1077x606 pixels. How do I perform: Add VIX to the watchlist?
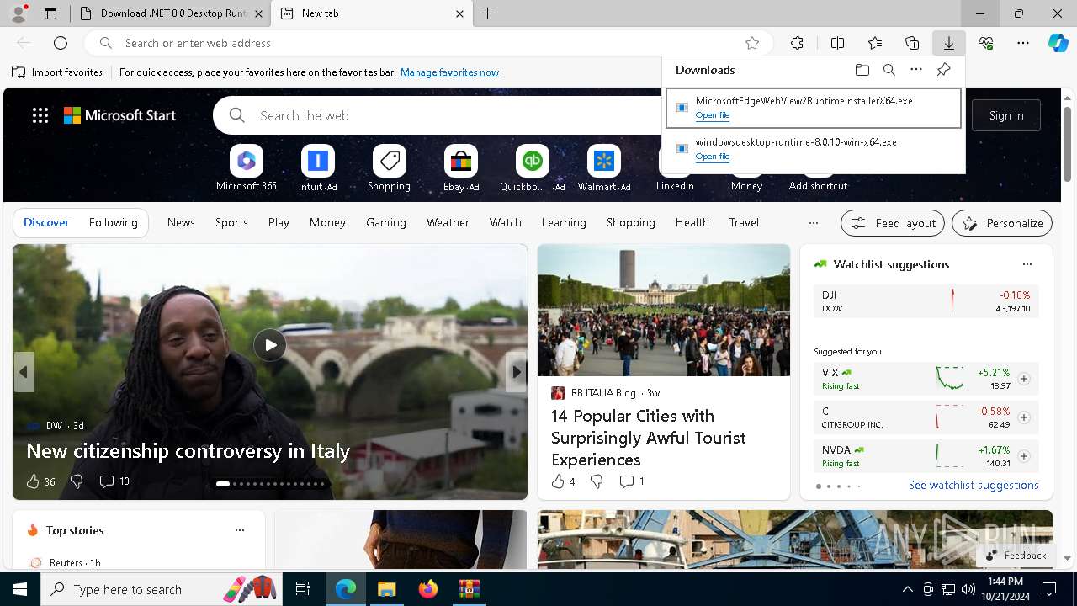tap(1023, 379)
